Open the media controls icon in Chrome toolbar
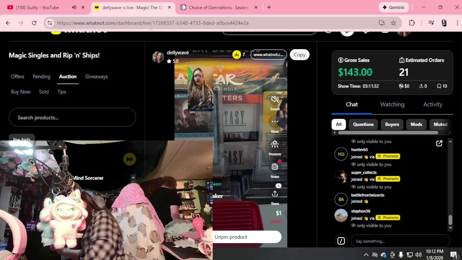Screen dimensions: 462x260 pos(431,23)
